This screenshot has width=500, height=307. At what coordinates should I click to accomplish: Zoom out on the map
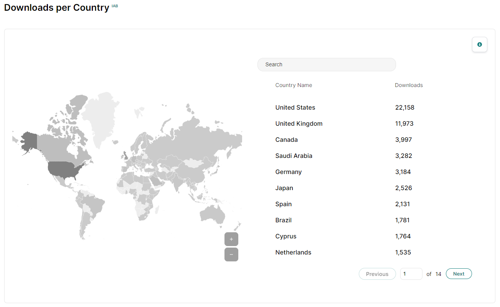pyautogui.click(x=231, y=254)
